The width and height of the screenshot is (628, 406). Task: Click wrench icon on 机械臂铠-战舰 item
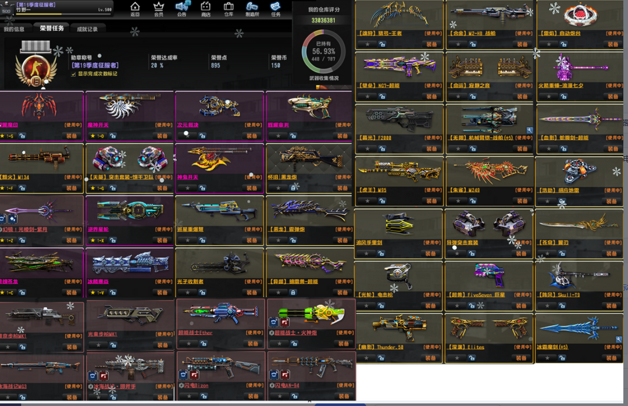pyautogui.click(x=530, y=130)
